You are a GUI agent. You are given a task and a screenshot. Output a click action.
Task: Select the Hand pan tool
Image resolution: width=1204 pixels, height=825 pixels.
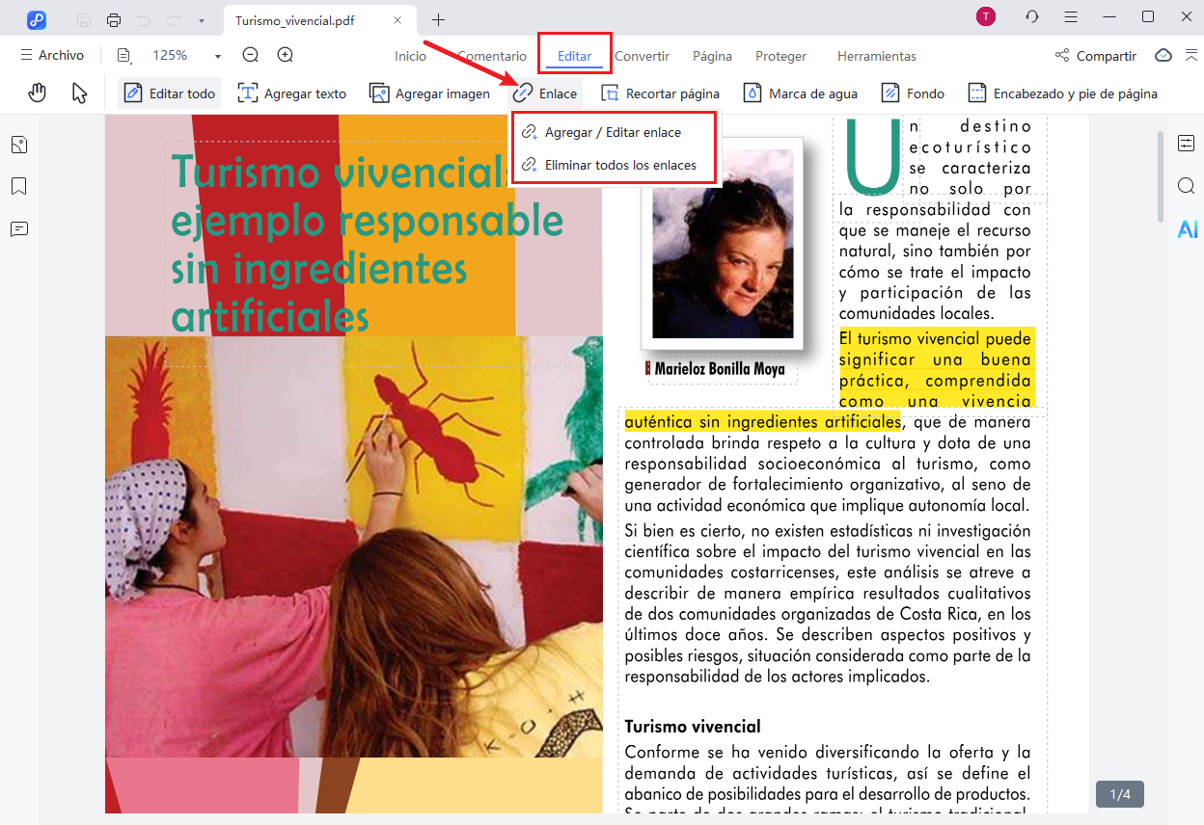[38, 93]
